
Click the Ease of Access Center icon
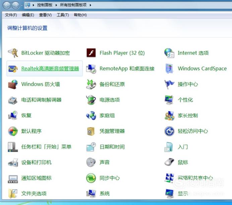pos(169,131)
